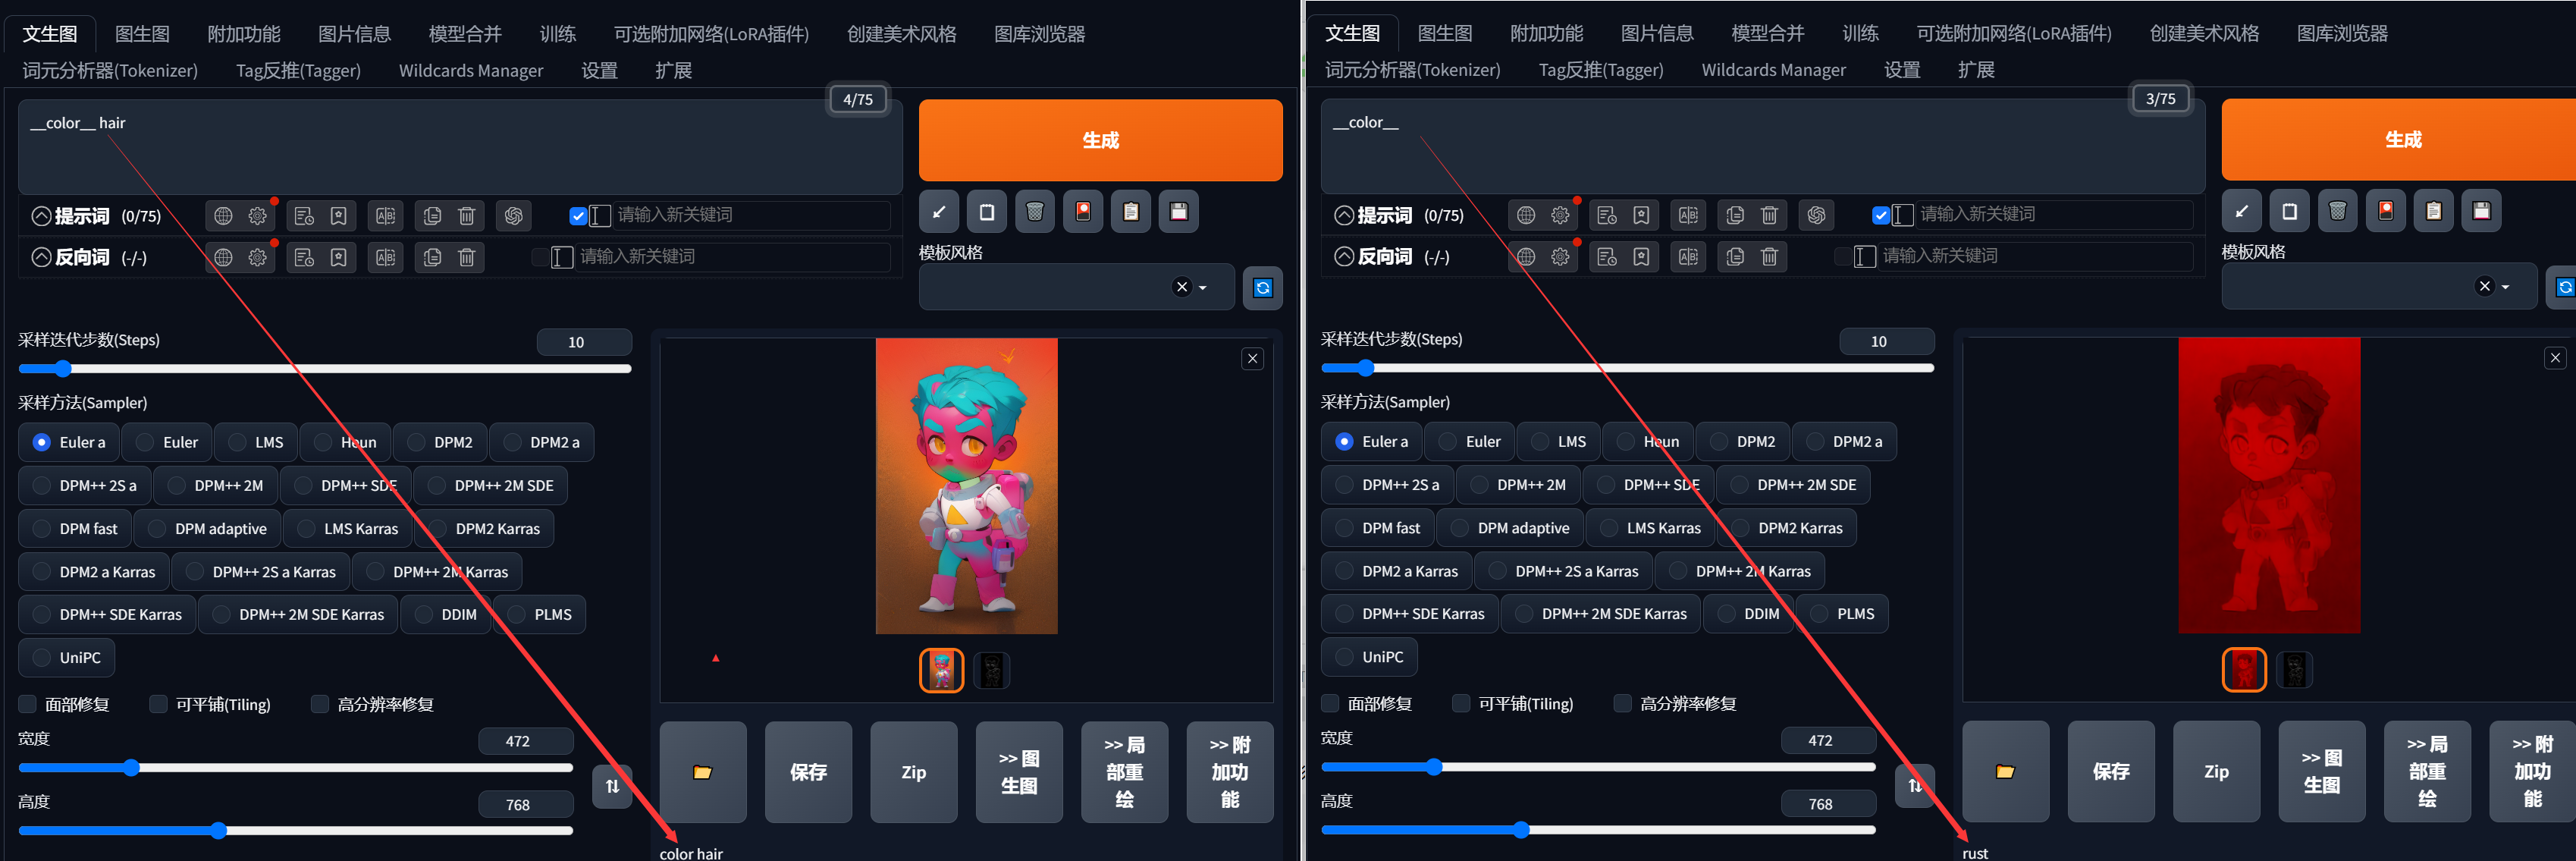Click the globe translate icon beside 提示词
2576x861 pixels.
tap(223, 215)
